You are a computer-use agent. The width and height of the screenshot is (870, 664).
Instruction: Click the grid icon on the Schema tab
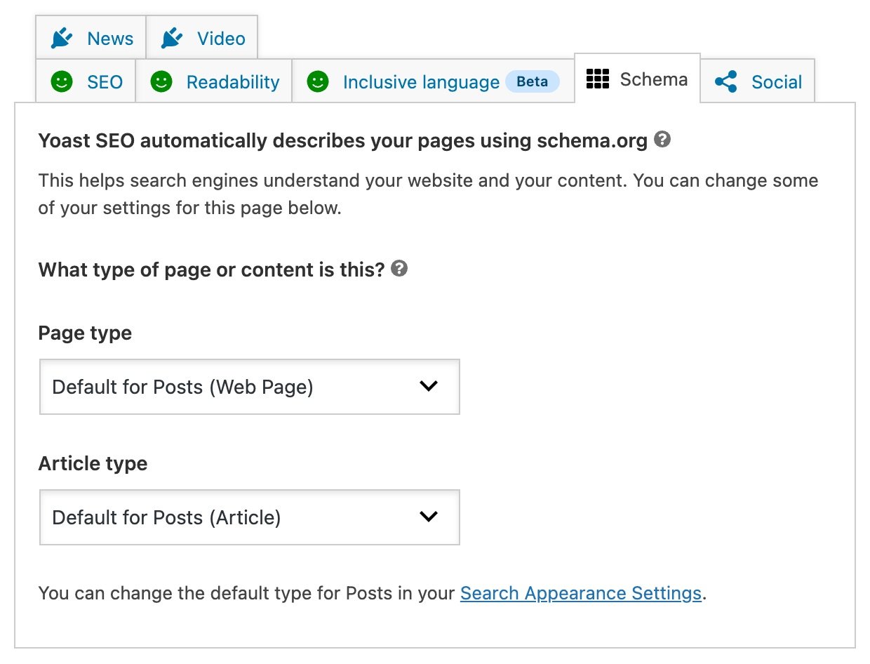tap(598, 79)
